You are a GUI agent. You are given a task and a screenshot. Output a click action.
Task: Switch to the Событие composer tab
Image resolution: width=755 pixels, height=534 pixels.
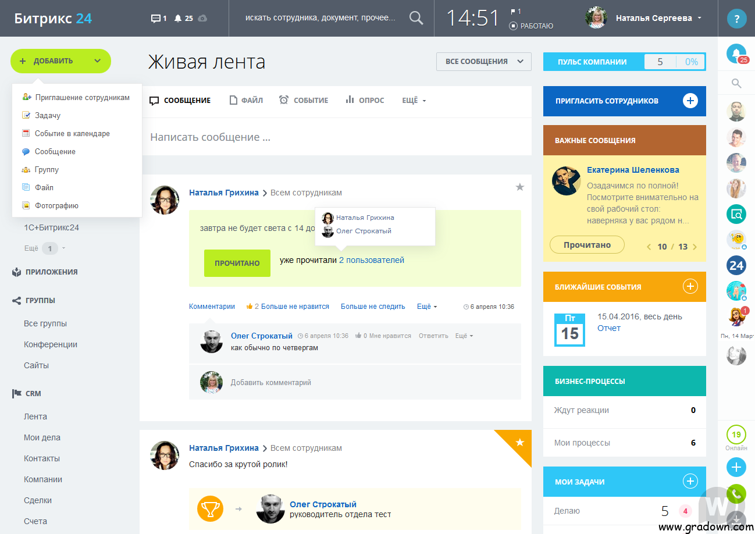304,101
